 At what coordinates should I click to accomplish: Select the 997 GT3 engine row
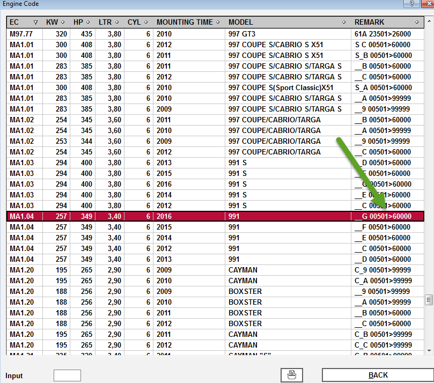215,34
